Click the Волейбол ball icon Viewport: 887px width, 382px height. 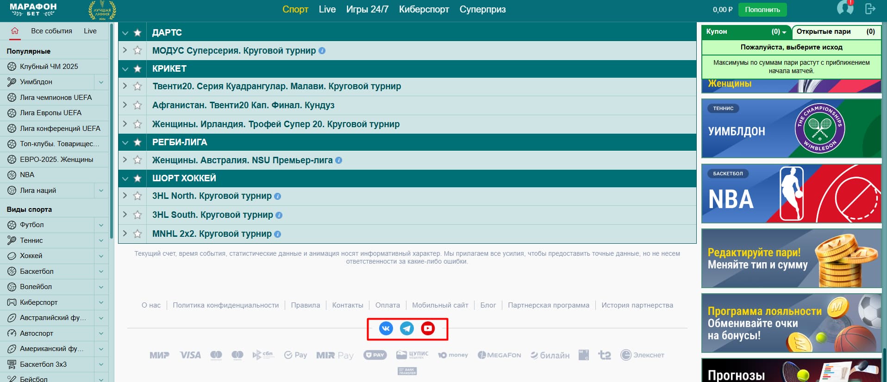tap(12, 287)
